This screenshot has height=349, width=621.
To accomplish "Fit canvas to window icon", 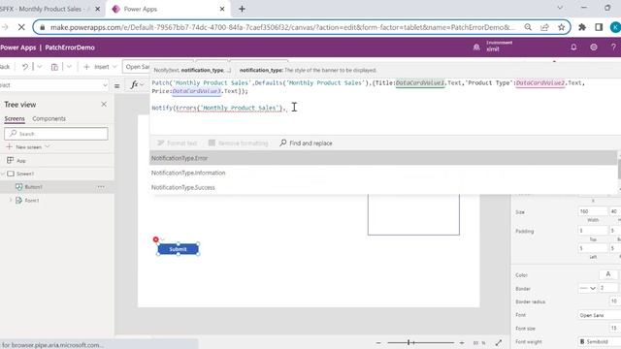I will pyautogui.click(x=499, y=342).
